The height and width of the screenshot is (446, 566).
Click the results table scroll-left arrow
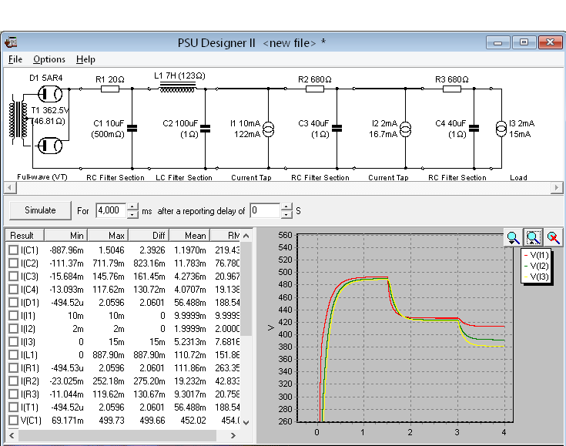(12, 435)
